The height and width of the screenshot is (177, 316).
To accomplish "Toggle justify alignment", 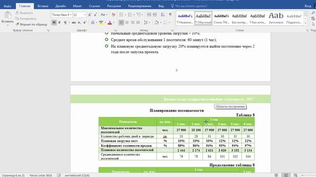I will coord(138,23).
